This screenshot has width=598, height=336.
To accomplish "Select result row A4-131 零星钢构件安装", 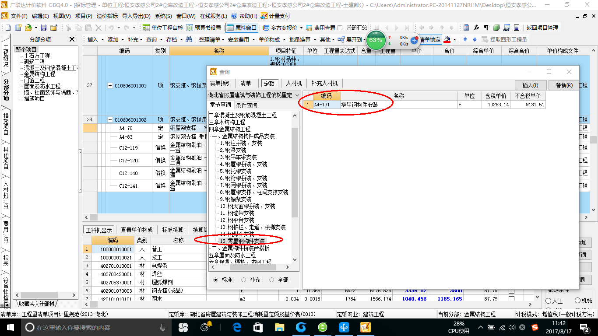I will click(425, 105).
